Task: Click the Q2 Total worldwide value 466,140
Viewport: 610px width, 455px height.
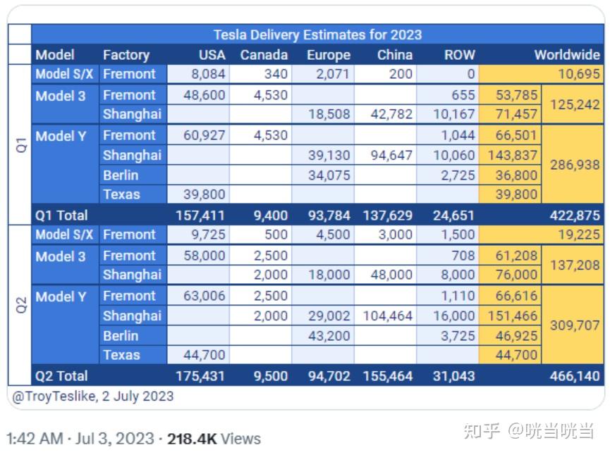Action: pyautogui.click(x=575, y=375)
